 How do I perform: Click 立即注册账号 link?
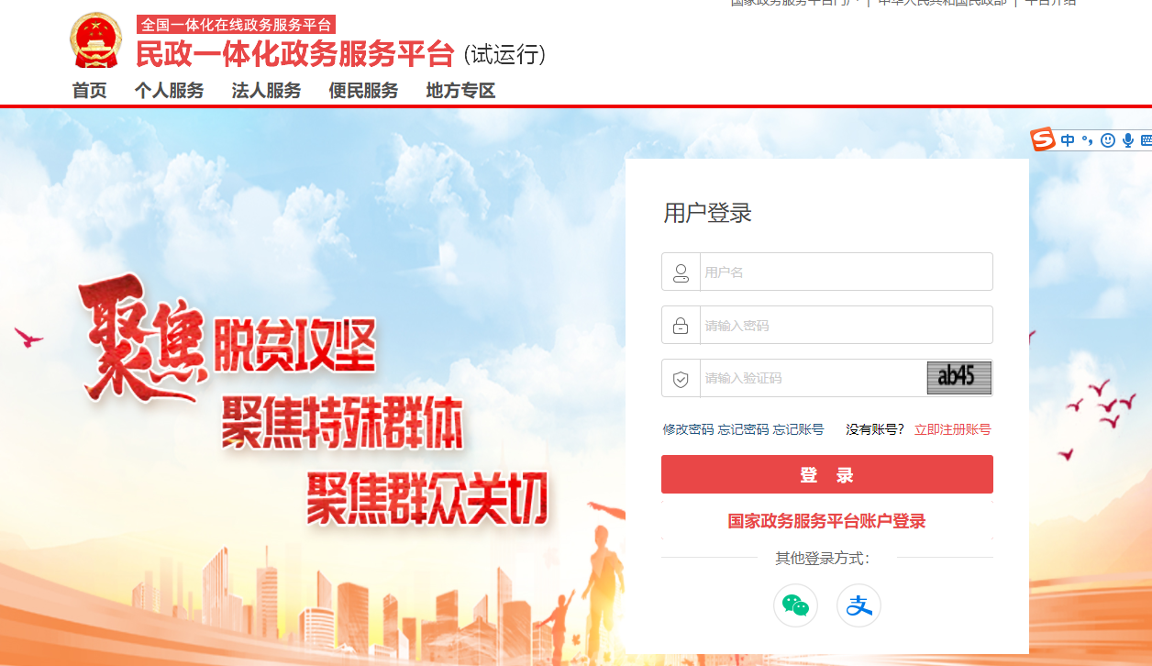coord(952,429)
